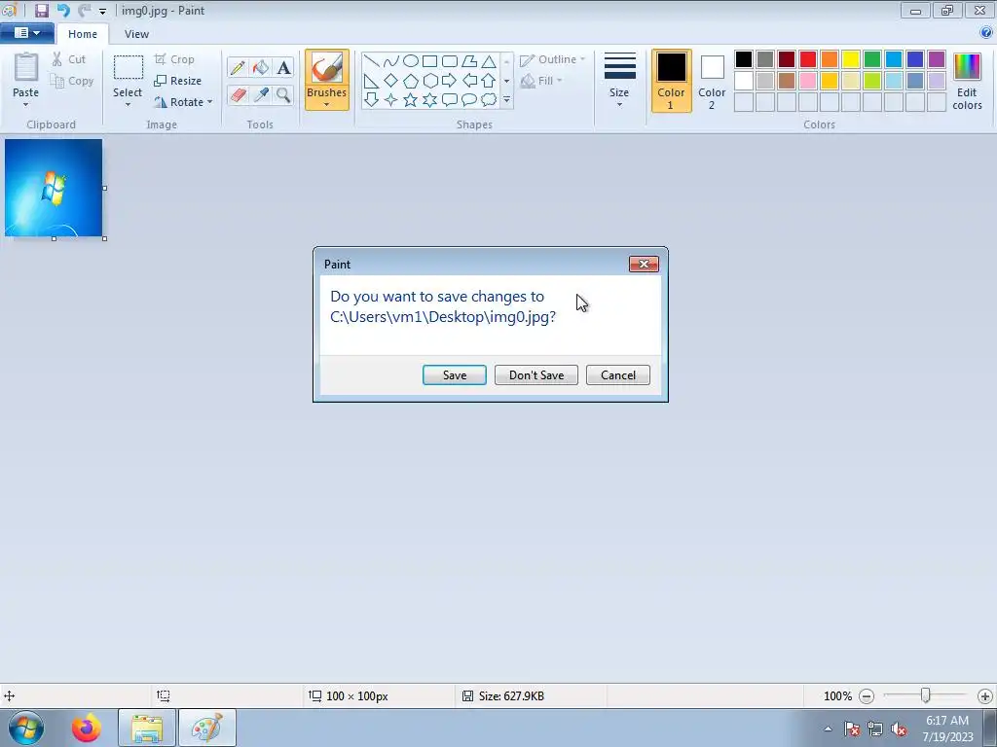The height and width of the screenshot is (747, 997).
Task: Choose the Pentagon shape
Action: [411, 81]
